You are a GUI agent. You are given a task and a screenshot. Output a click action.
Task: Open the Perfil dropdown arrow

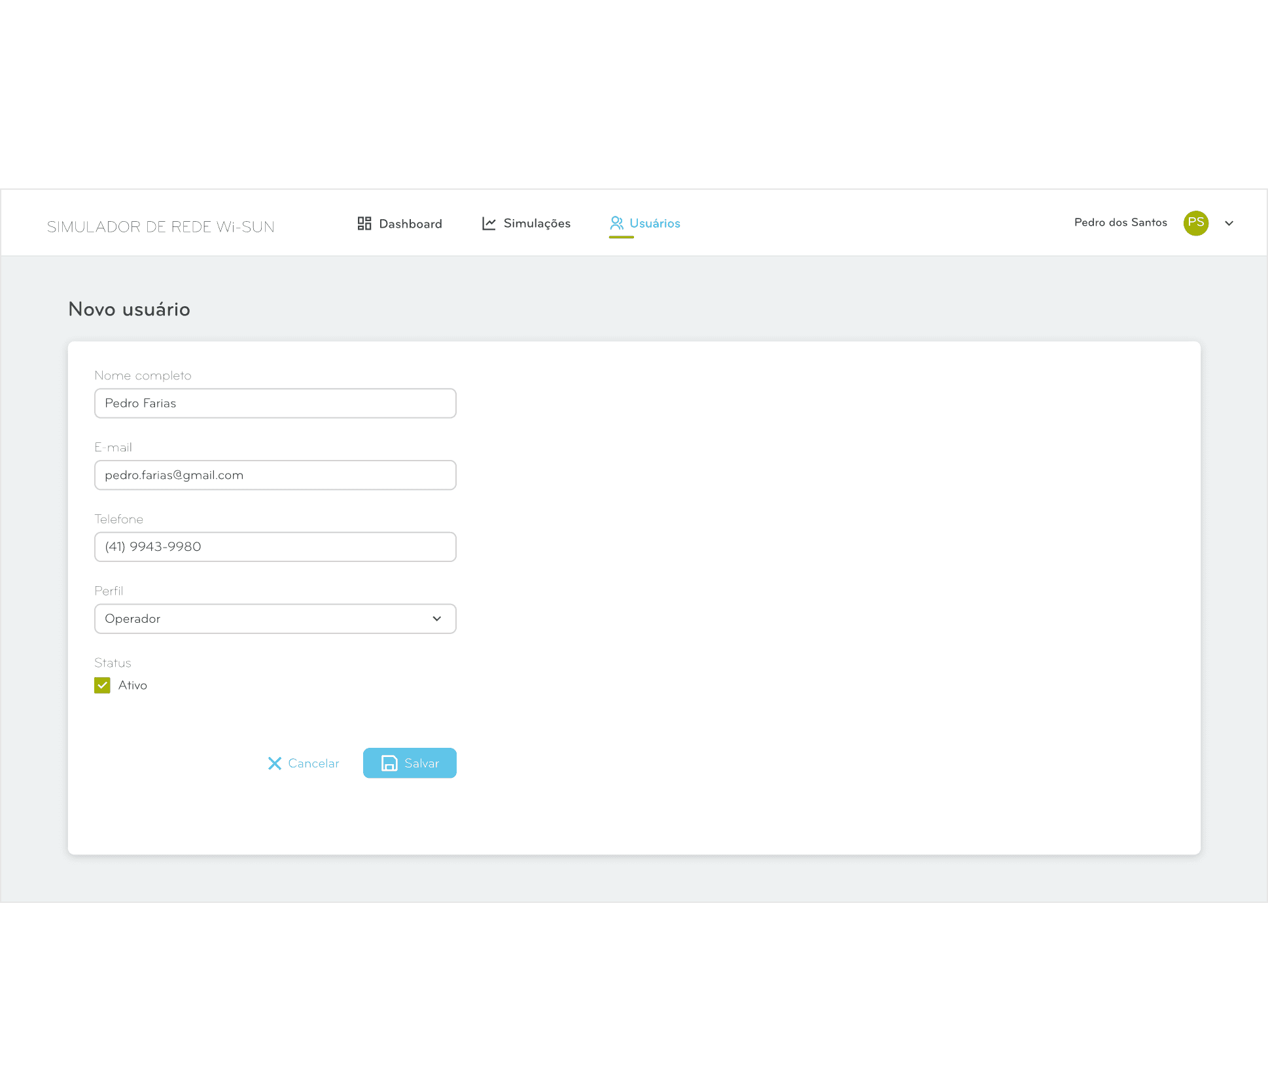[436, 619]
